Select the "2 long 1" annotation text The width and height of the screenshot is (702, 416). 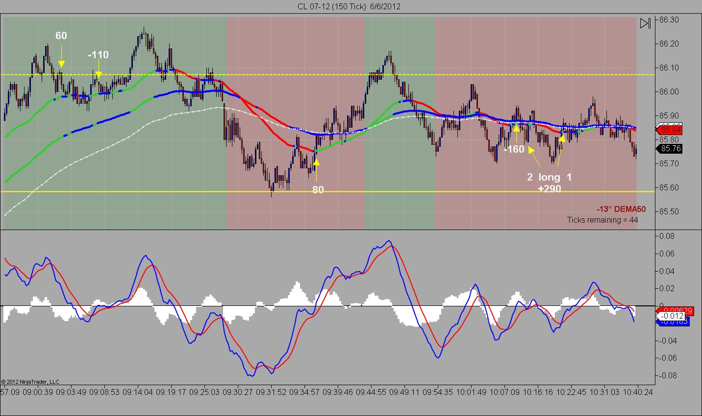[x=549, y=177]
